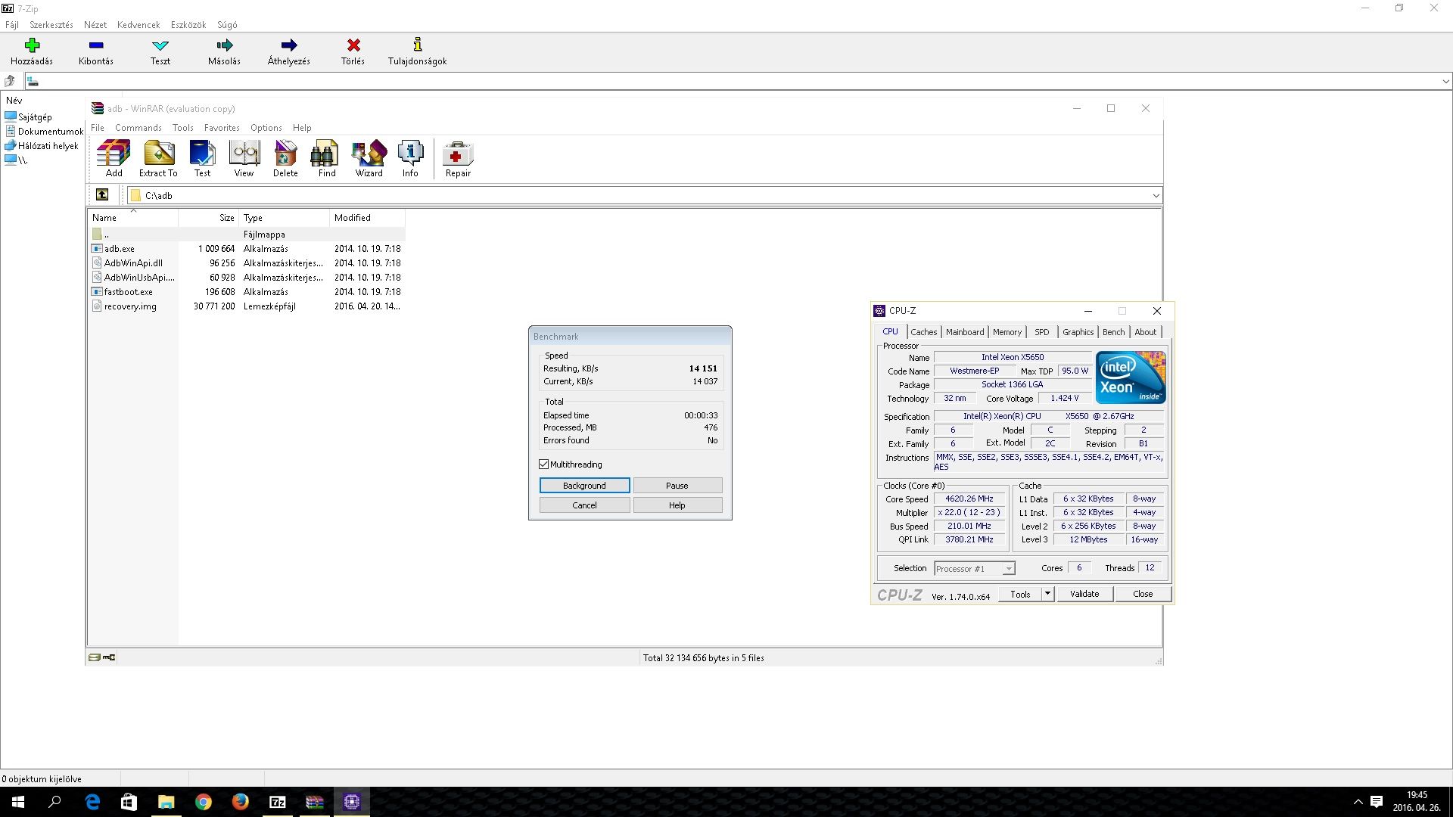The image size is (1453, 817).
Task: Switch to CPU-Z Bench tab
Action: click(x=1113, y=332)
